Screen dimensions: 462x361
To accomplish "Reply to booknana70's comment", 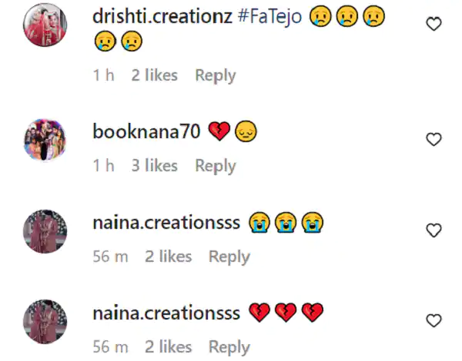I will (x=215, y=166).
